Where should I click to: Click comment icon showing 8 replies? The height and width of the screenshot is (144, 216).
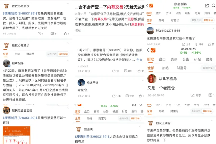pos(52,34)
